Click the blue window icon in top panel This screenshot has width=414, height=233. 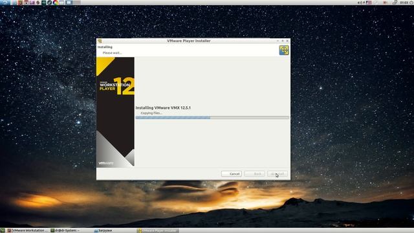[69, 3]
